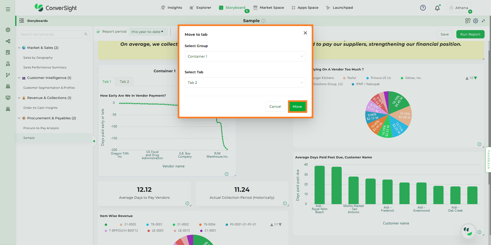The height and width of the screenshot is (245, 491).
Task: Click the add widget grid icon
Action: (x=468, y=21)
